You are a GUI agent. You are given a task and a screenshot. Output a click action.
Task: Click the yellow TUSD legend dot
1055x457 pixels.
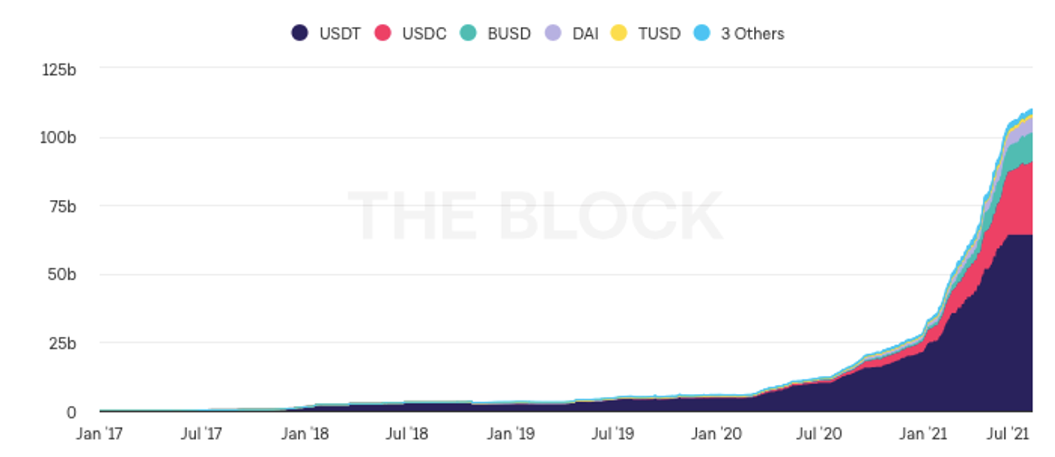pos(619,33)
